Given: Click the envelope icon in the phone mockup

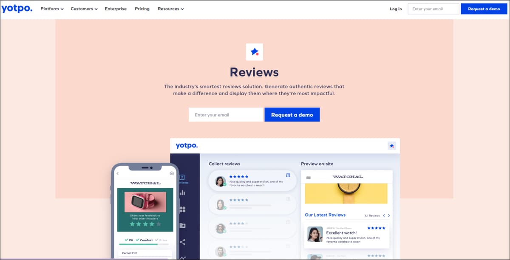Looking at the screenshot, I should tap(172, 173).
